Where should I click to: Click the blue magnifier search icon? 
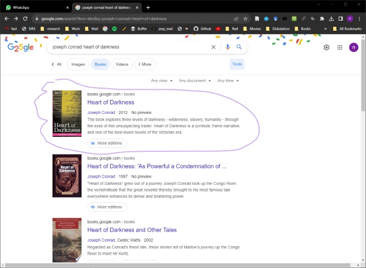[239, 47]
